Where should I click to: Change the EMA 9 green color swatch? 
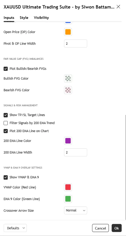[x=68, y=199]
